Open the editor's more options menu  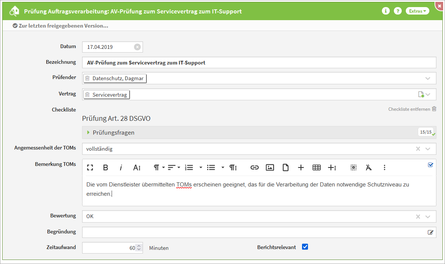point(384,168)
